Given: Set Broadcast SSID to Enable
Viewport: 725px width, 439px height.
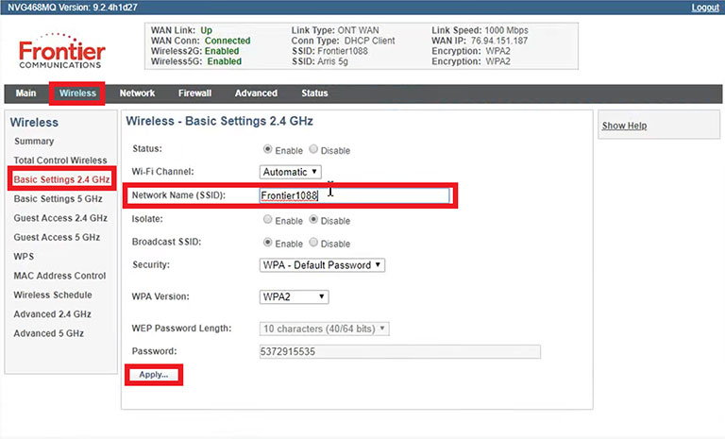Looking at the screenshot, I should tap(267, 243).
